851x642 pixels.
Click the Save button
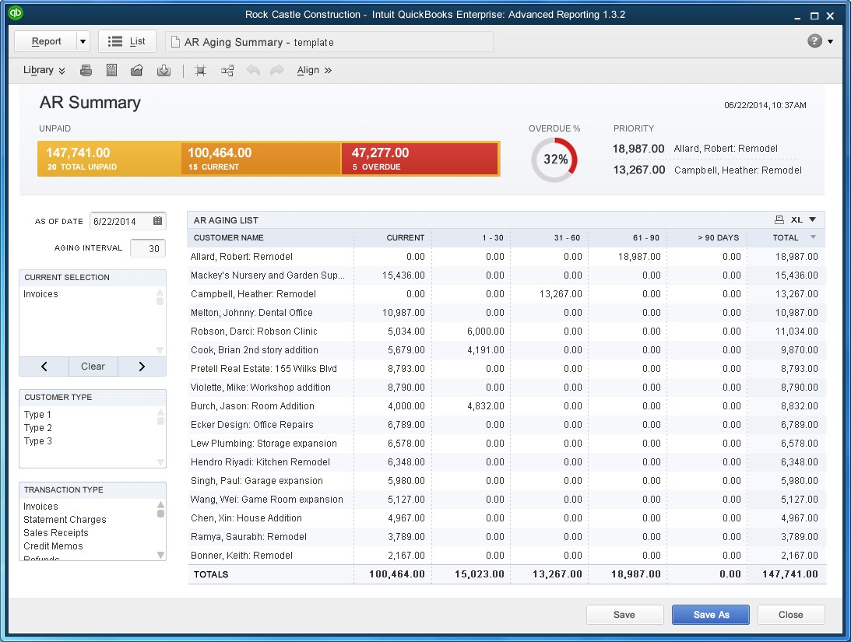point(624,615)
